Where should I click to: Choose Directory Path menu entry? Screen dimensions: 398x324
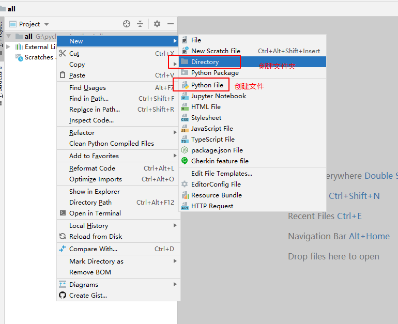(x=118, y=203)
